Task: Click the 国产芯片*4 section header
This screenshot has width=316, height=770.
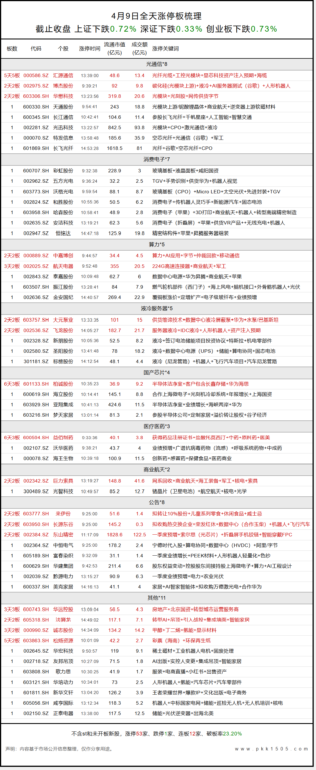Action: click(156, 373)
